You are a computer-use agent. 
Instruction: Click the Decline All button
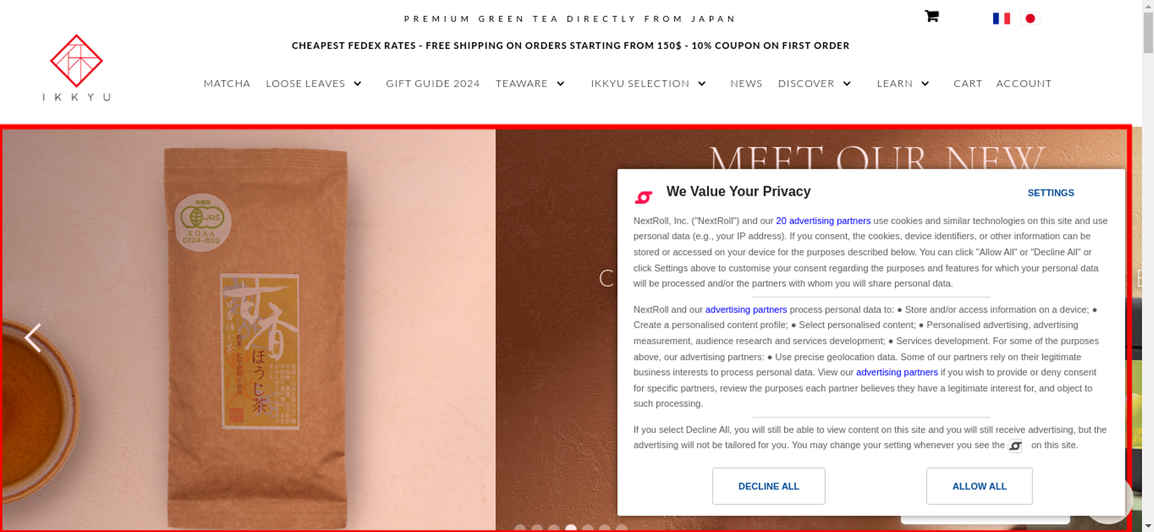pyautogui.click(x=769, y=486)
